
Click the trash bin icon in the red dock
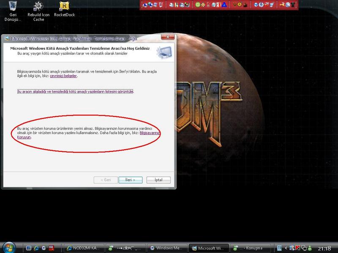(x=161, y=5)
